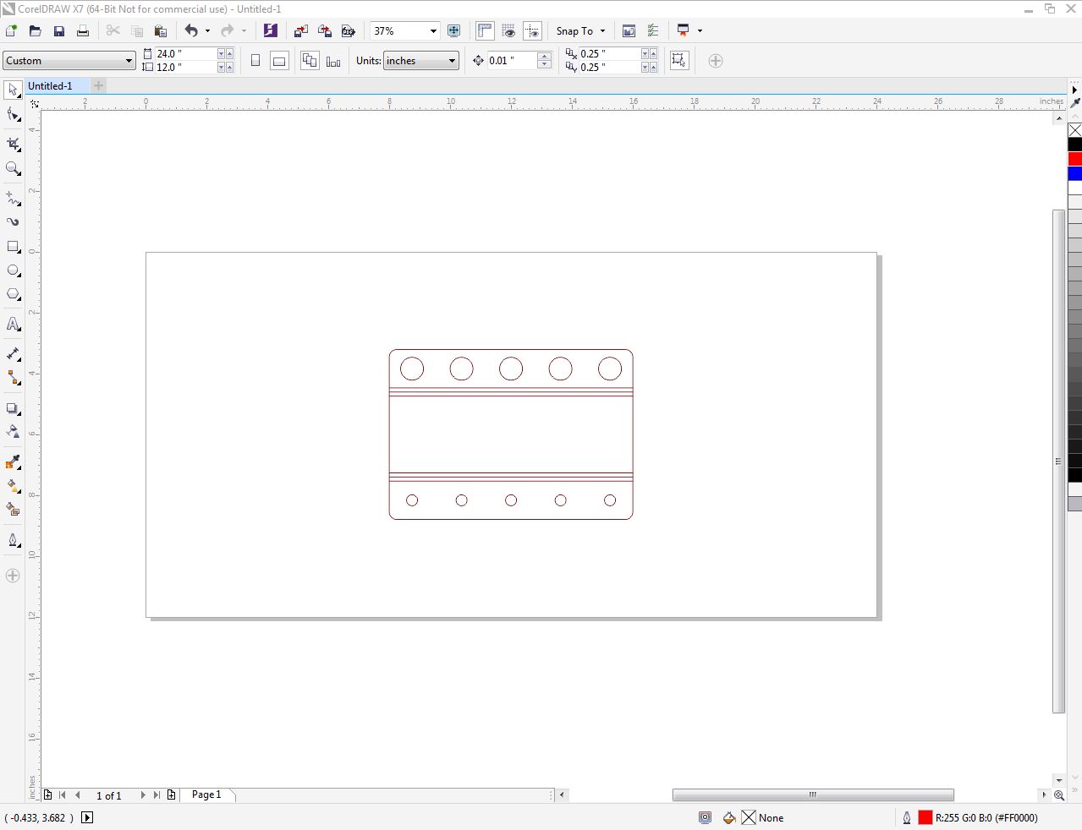Viewport: 1082px width, 830px height.
Task: Open the Options dialog icon
Action: click(653, 31)
